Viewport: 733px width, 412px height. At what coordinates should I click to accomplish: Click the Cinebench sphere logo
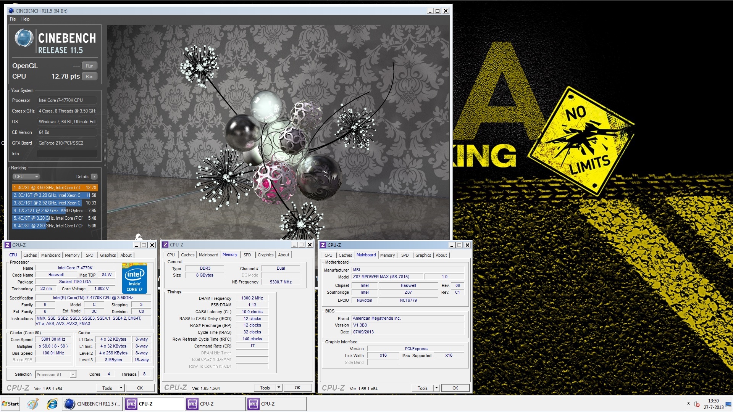pos(24,39)
